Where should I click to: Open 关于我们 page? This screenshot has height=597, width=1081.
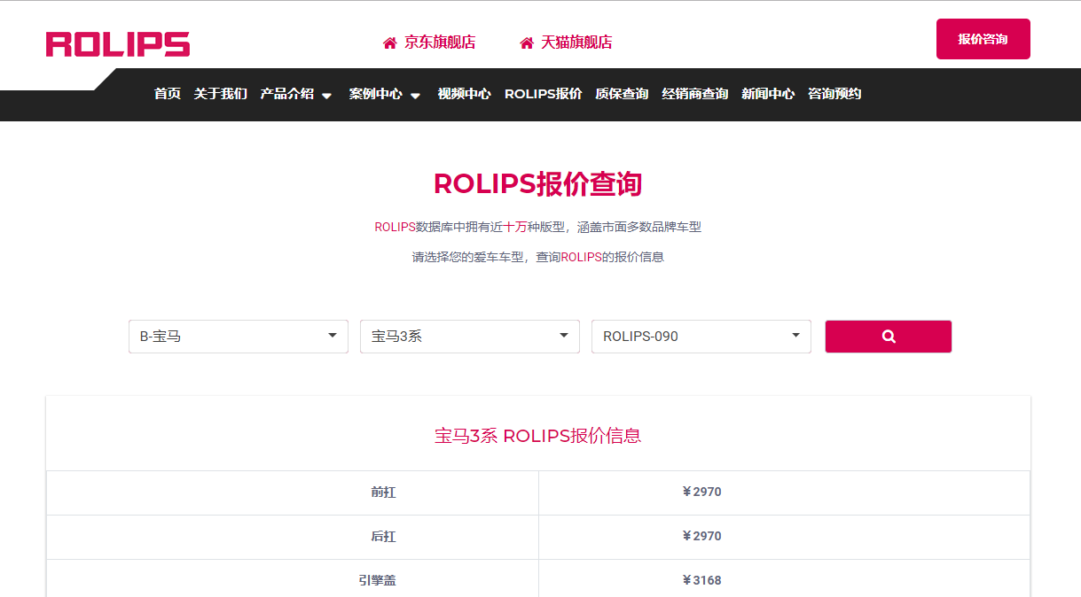[220, 94]
